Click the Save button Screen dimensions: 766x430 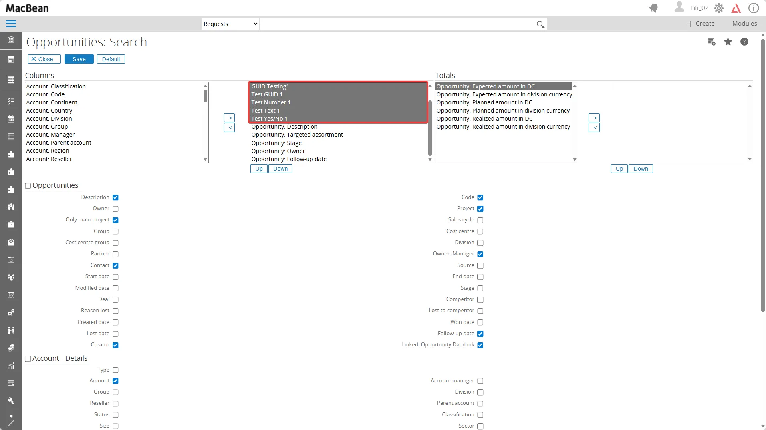79,59
